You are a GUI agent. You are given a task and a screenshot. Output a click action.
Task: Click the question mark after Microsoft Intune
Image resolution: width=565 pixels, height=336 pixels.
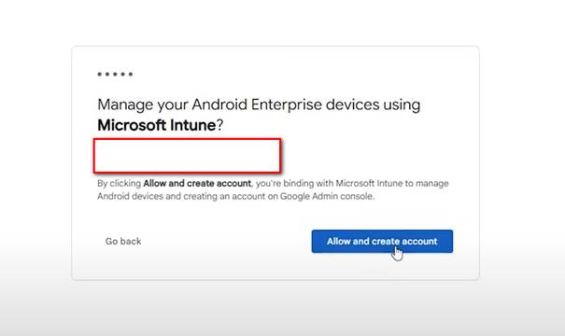[219, 125]
